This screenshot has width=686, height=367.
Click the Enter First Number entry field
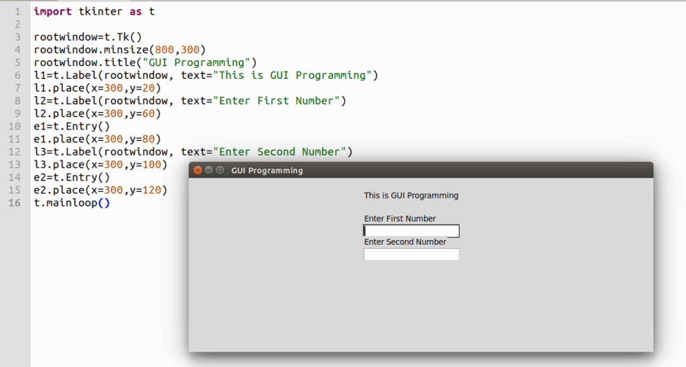click(411, 231)
